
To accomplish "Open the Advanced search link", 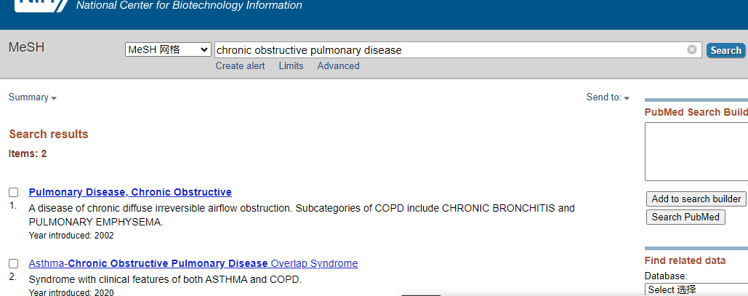I will tap(338, 66).
